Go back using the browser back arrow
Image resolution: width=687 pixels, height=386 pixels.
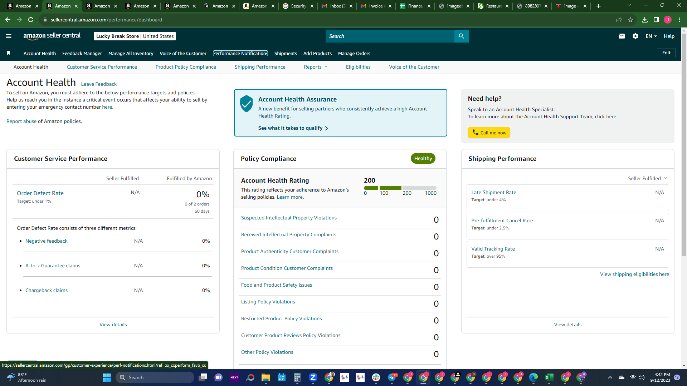click(8, 20)
